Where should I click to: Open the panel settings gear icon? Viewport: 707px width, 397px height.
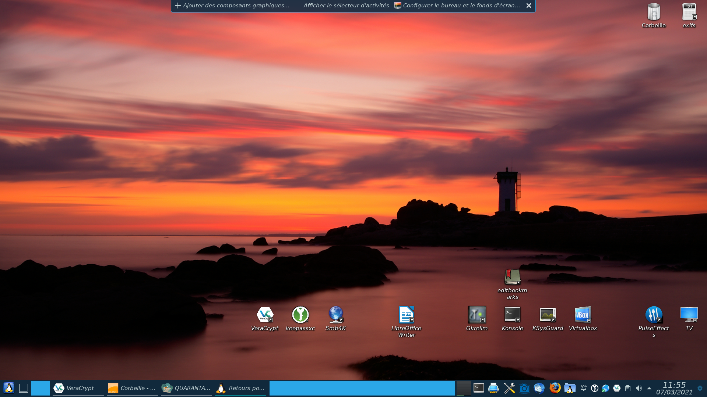pyautogui.click(x=700, y=388)
